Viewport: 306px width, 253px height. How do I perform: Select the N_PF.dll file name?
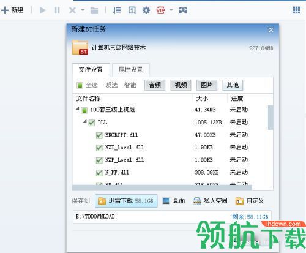[117, 173]
